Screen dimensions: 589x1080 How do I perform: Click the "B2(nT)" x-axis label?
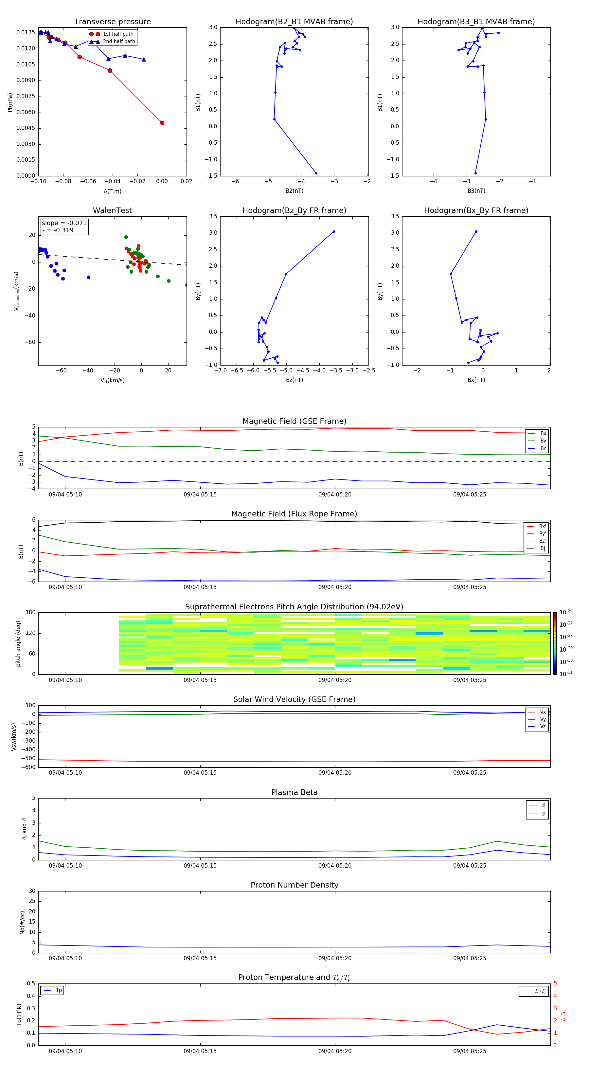[294, 191]
